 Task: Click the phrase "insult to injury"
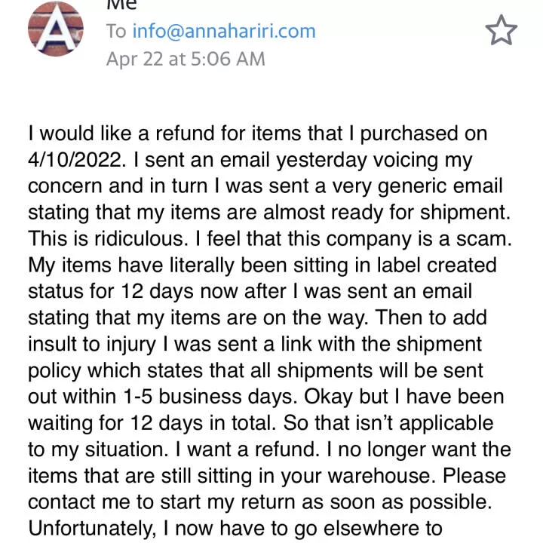92,344
